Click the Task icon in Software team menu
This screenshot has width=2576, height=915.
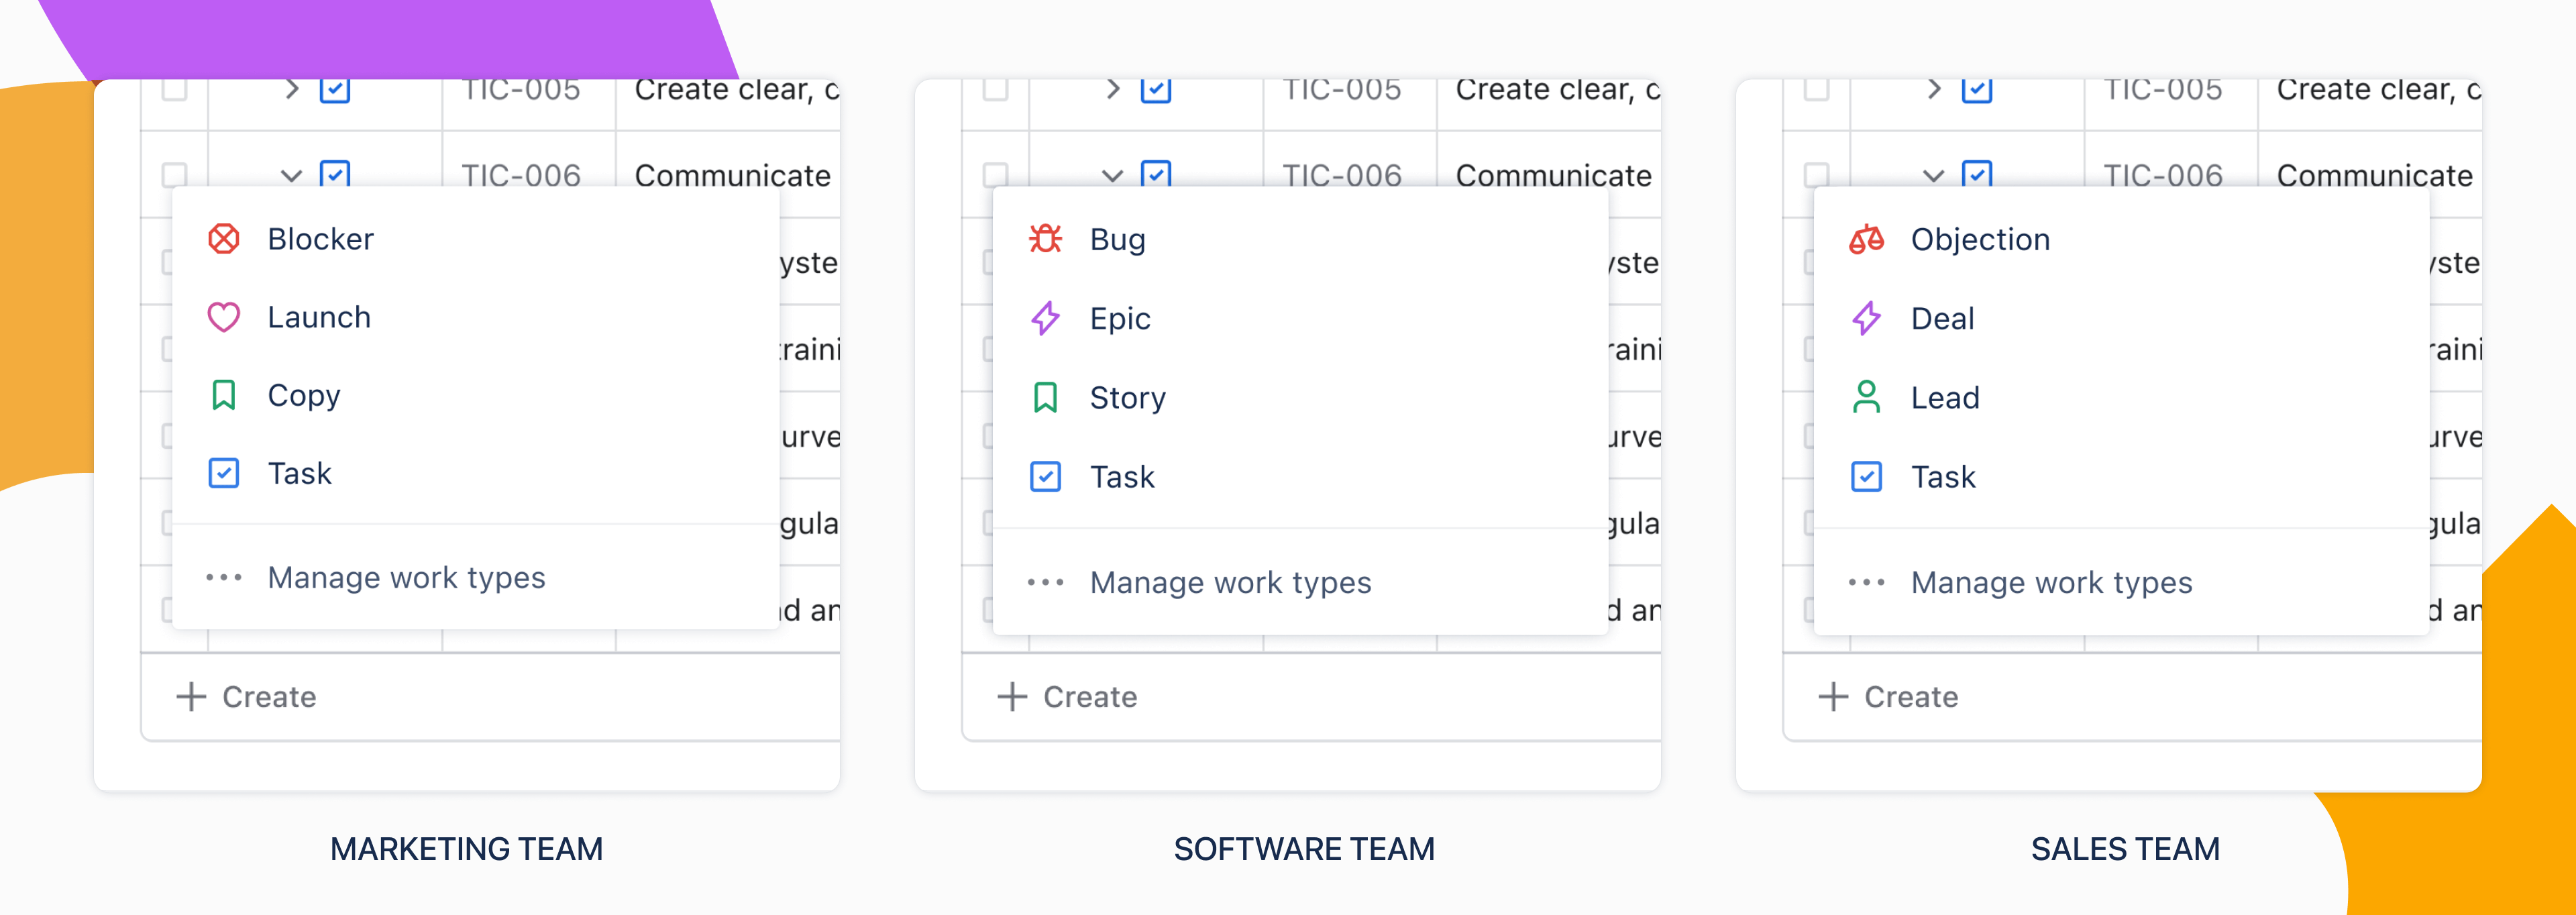[x=1045, y=476]
